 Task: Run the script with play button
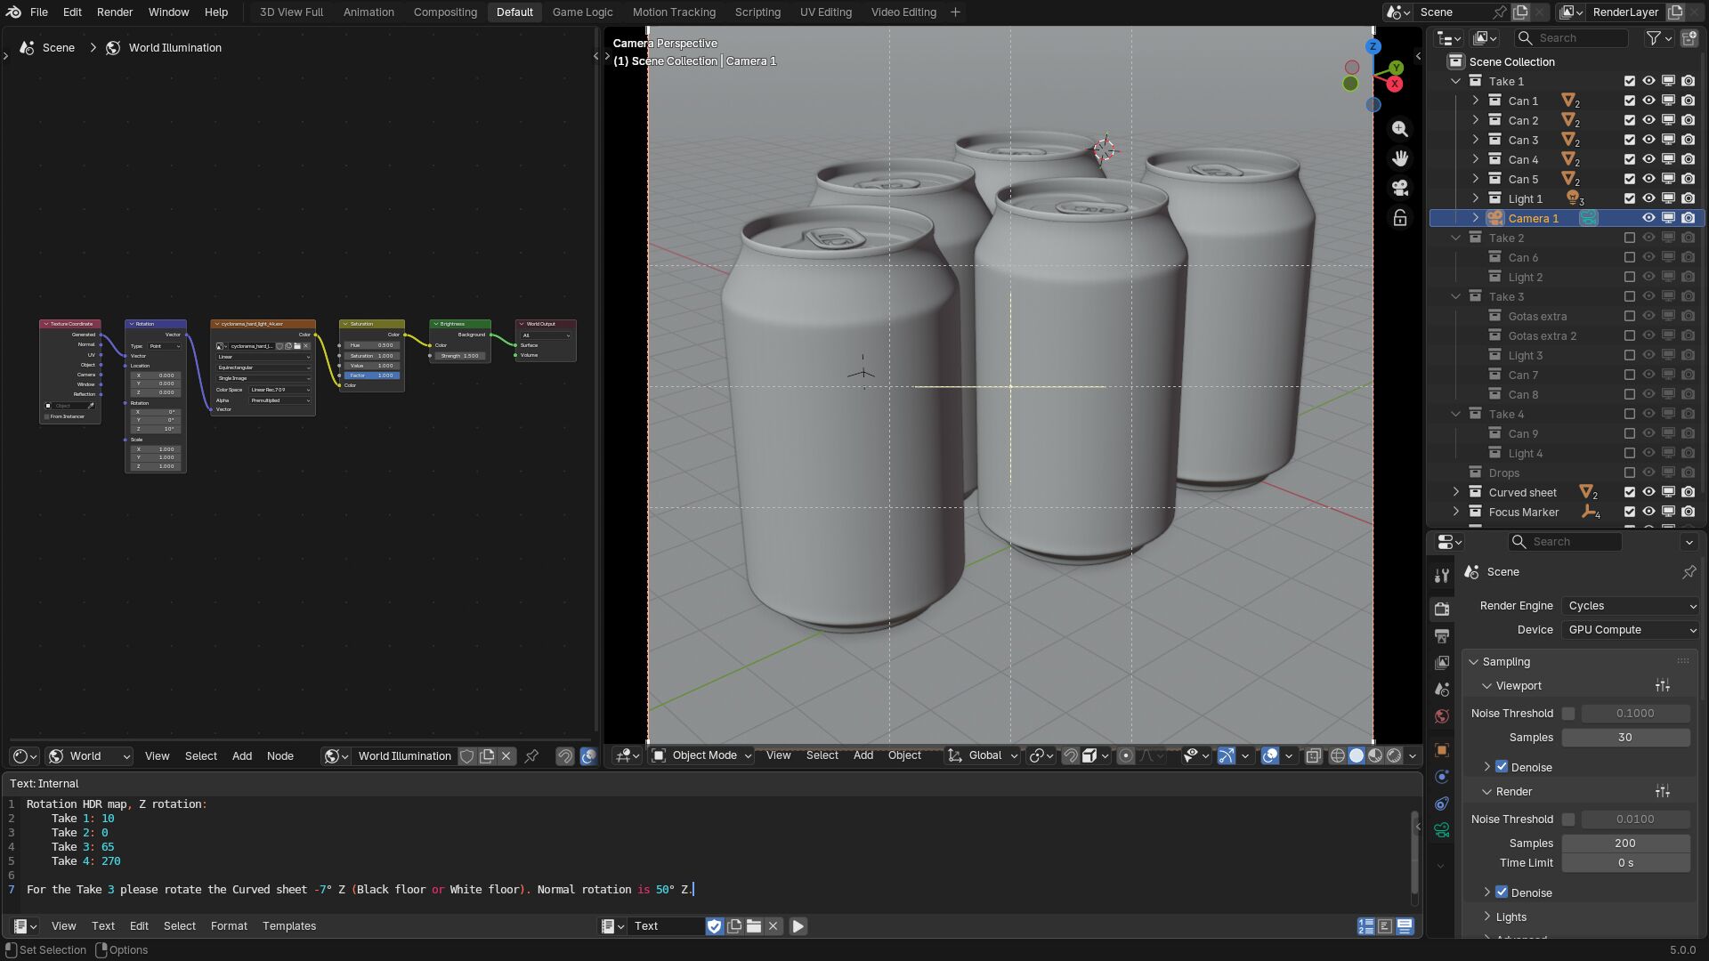(798, 926)
